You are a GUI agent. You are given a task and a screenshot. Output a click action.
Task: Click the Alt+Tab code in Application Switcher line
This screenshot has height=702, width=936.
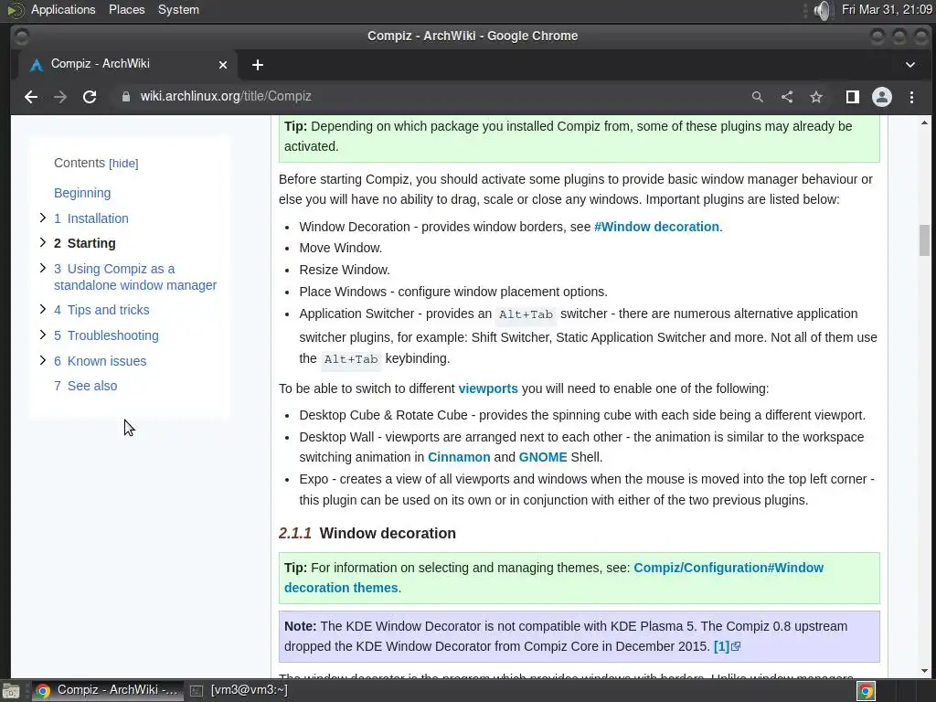tap(526, 314)
